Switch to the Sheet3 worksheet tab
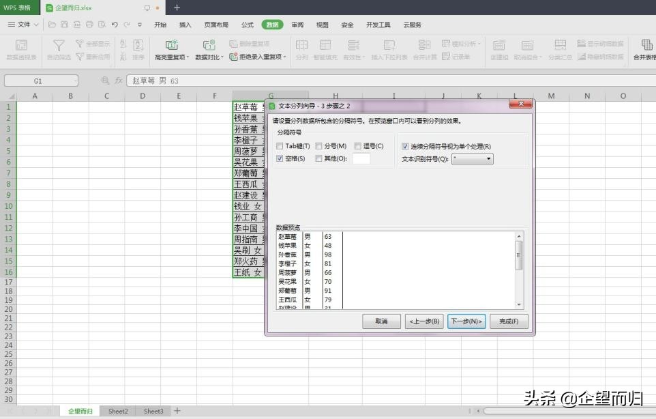Image resolution: width=656 pixels, height=419 pixels. point(153,411)
